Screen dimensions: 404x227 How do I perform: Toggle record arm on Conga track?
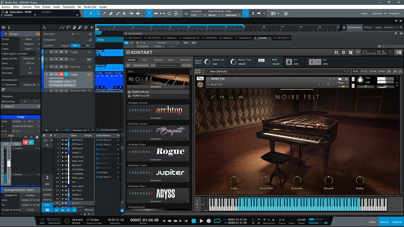(61, 74)
